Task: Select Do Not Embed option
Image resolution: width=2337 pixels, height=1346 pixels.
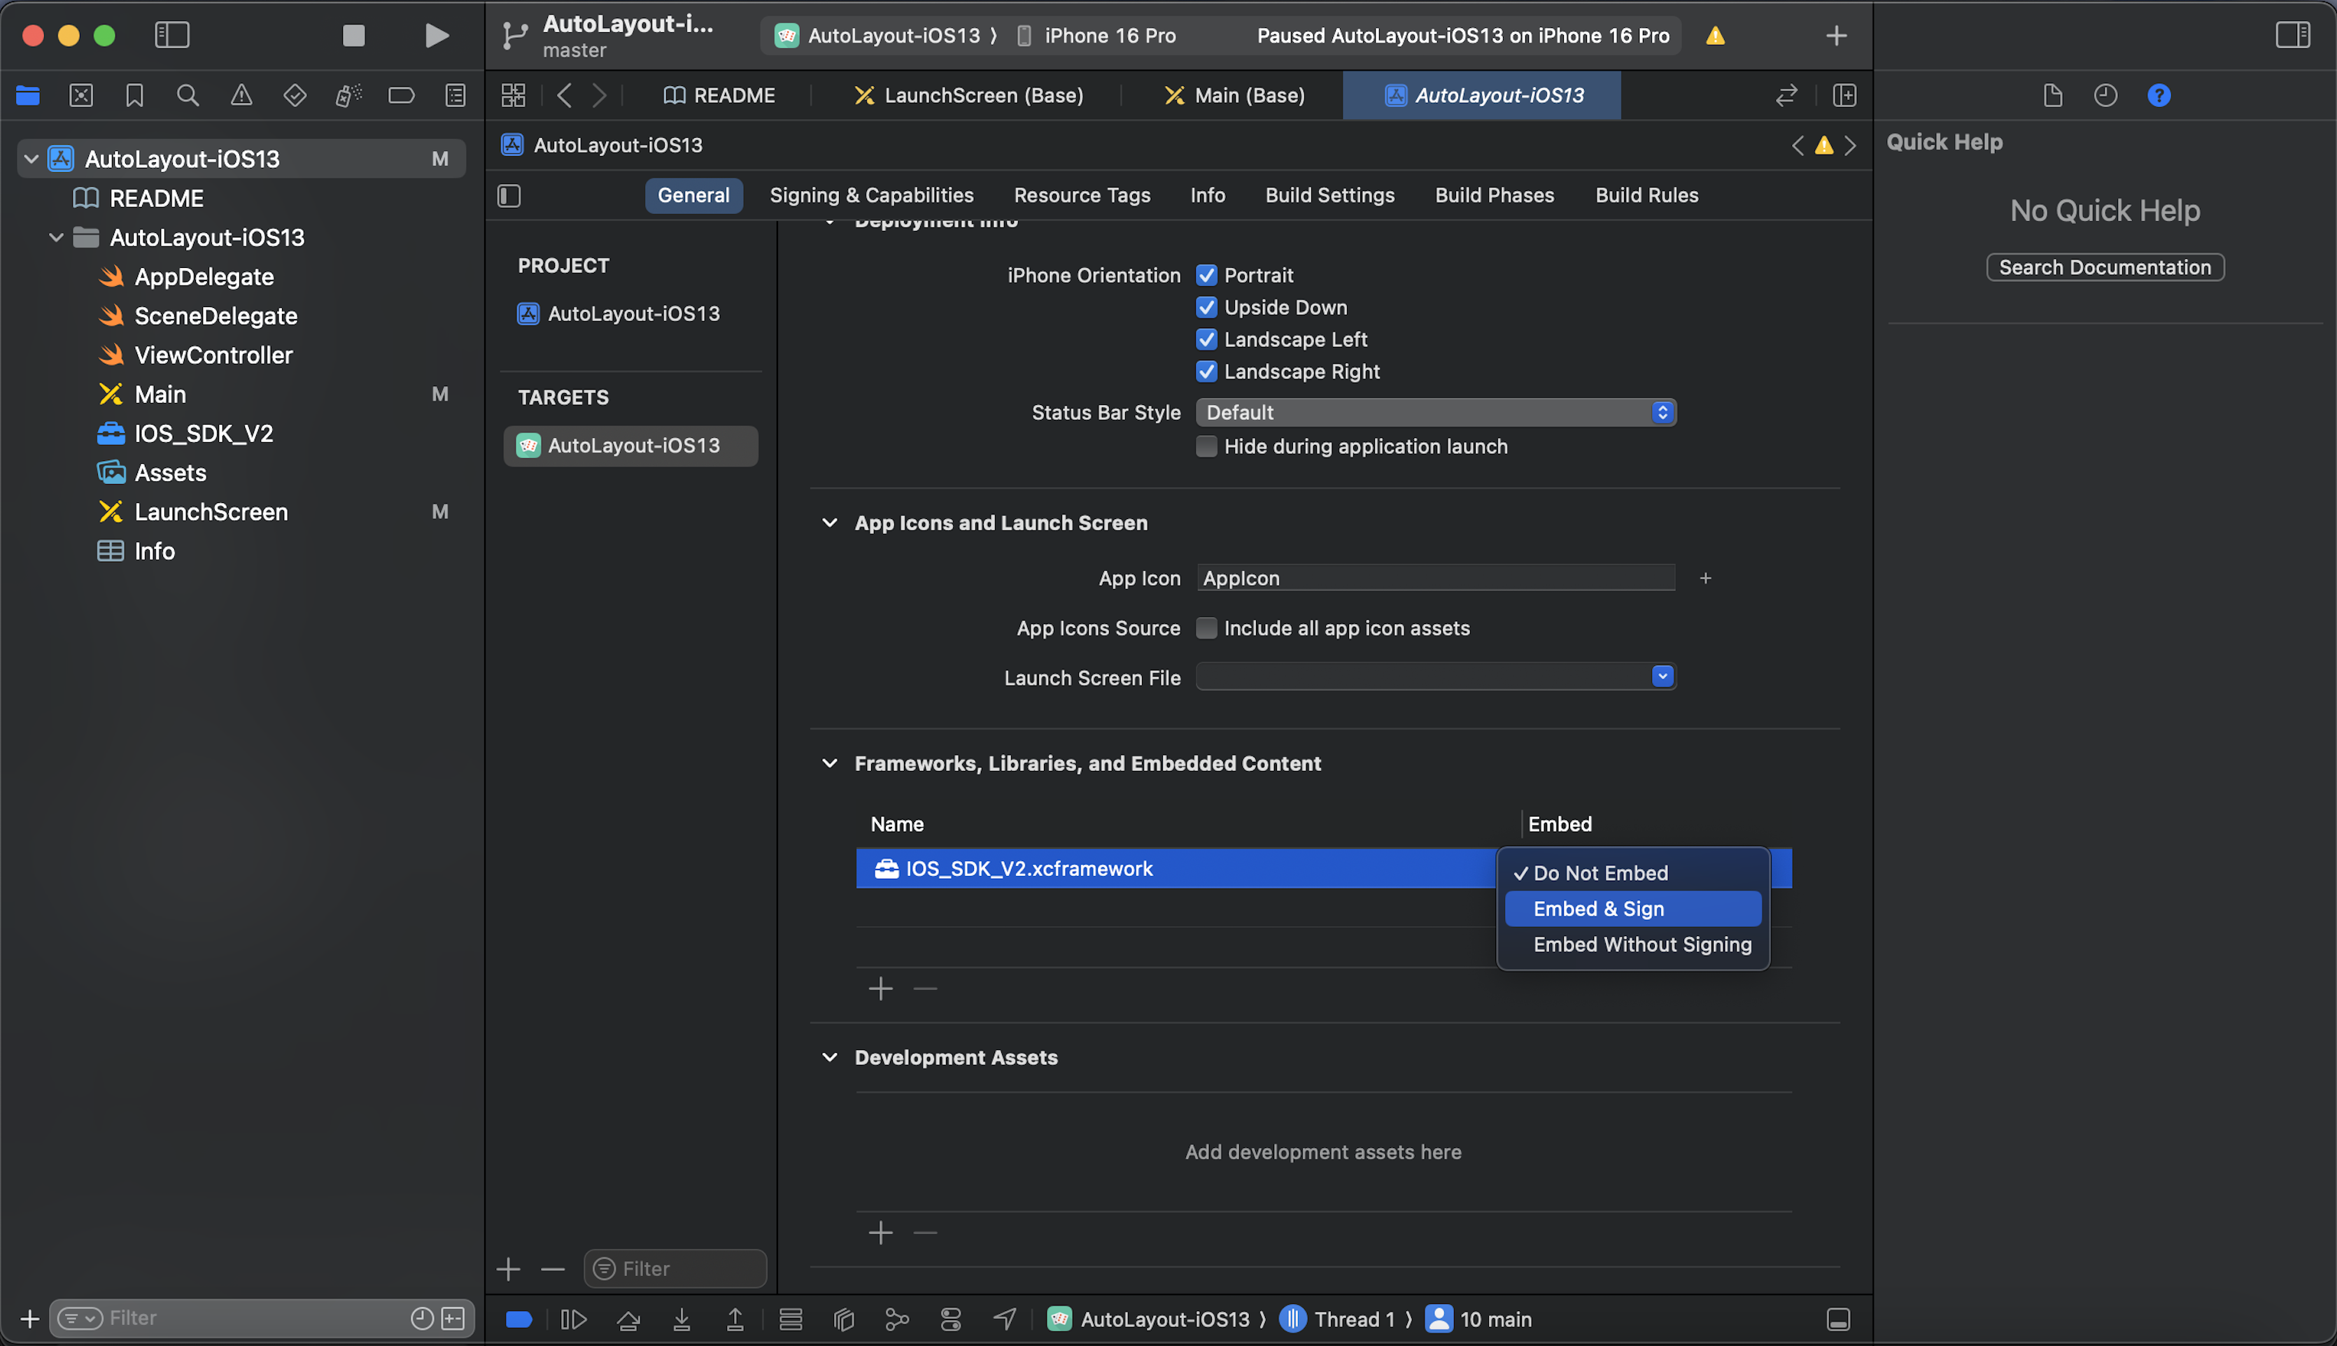Action: 1632,872
